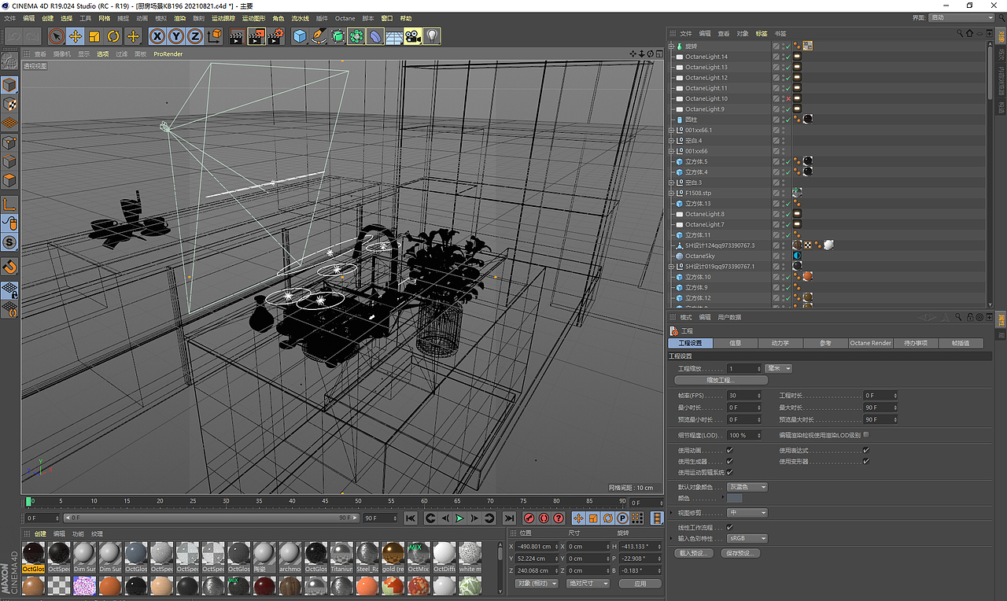Open the render settings clapperboard with gear
The image size is (1007, 601).
[275, 36]
